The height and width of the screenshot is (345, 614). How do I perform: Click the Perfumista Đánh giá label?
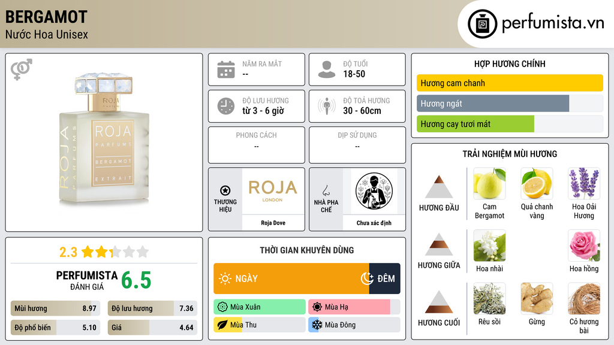87,280
